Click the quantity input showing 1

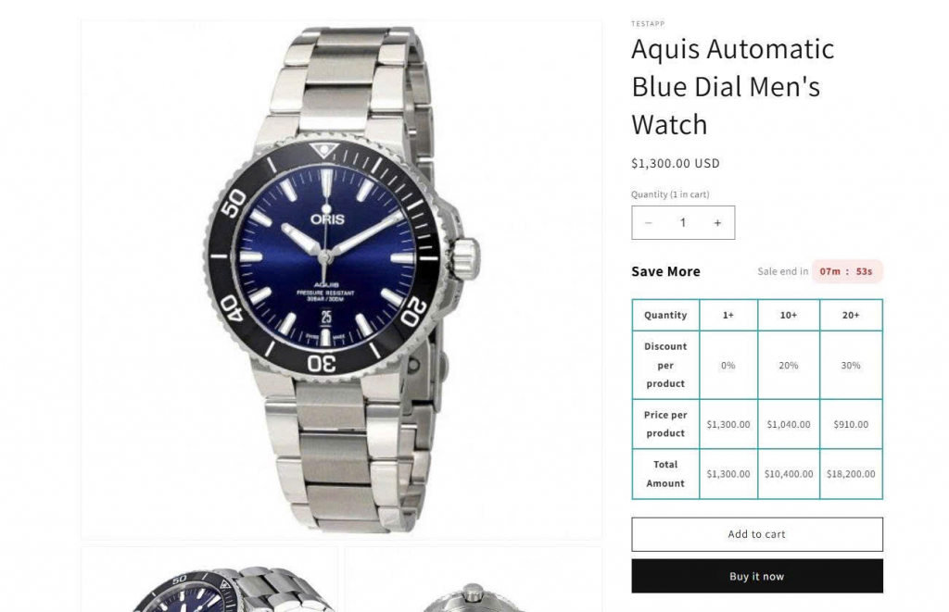(683, 223)
